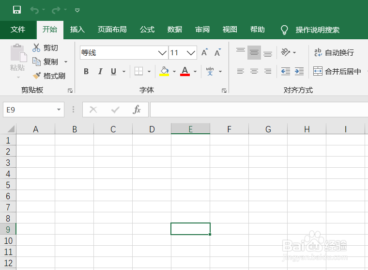This screenshot has height=270, width=368.
Task: Click the decrease indent icon
Action: tap(286, 71)
